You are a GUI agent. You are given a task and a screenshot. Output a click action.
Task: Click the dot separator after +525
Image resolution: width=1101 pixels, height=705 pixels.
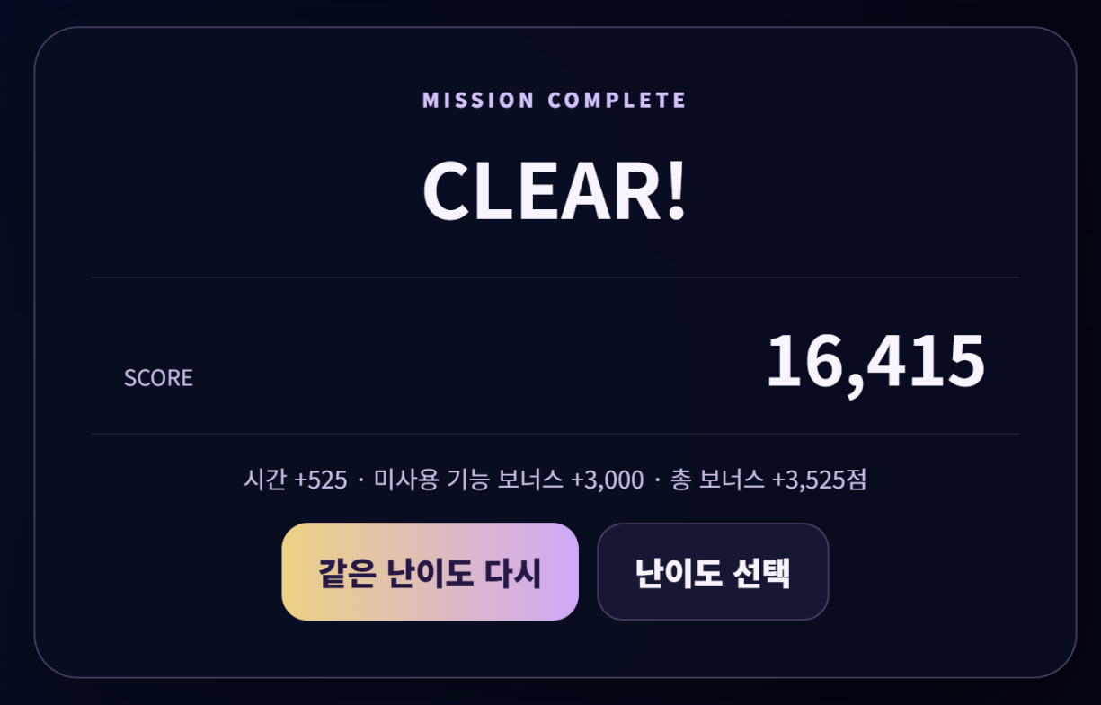360,481
